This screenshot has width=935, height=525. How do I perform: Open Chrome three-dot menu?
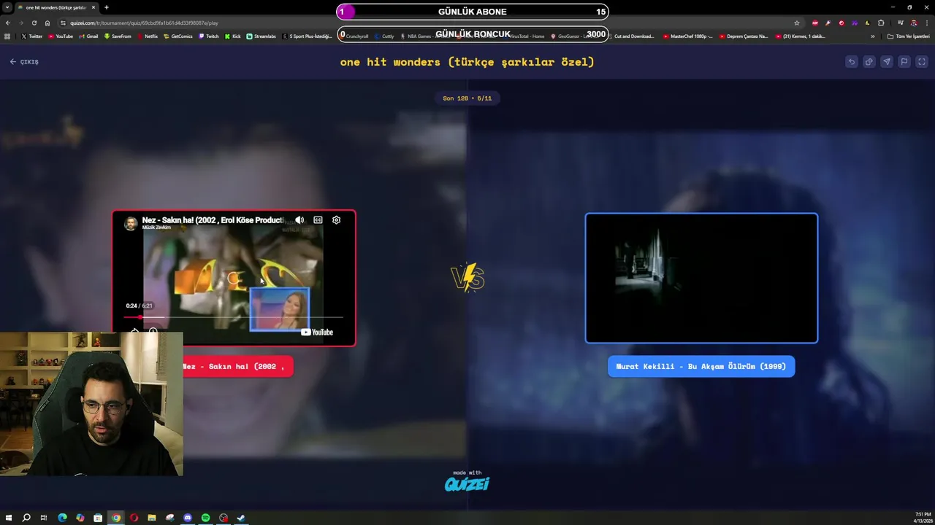(926, 23)
